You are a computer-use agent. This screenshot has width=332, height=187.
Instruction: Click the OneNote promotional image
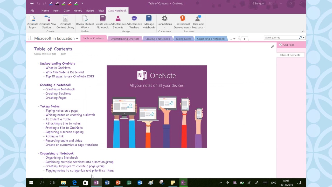157,106
